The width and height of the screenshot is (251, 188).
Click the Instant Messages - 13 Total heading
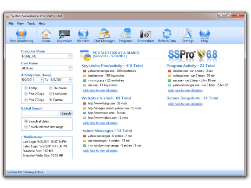click(106, 131)
